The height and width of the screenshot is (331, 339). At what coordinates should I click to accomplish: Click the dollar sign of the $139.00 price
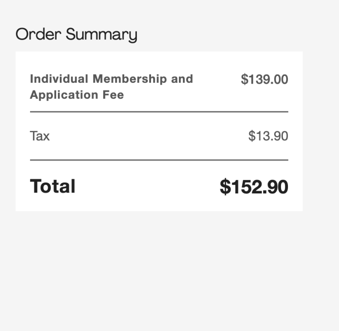[x=244, y=80]
